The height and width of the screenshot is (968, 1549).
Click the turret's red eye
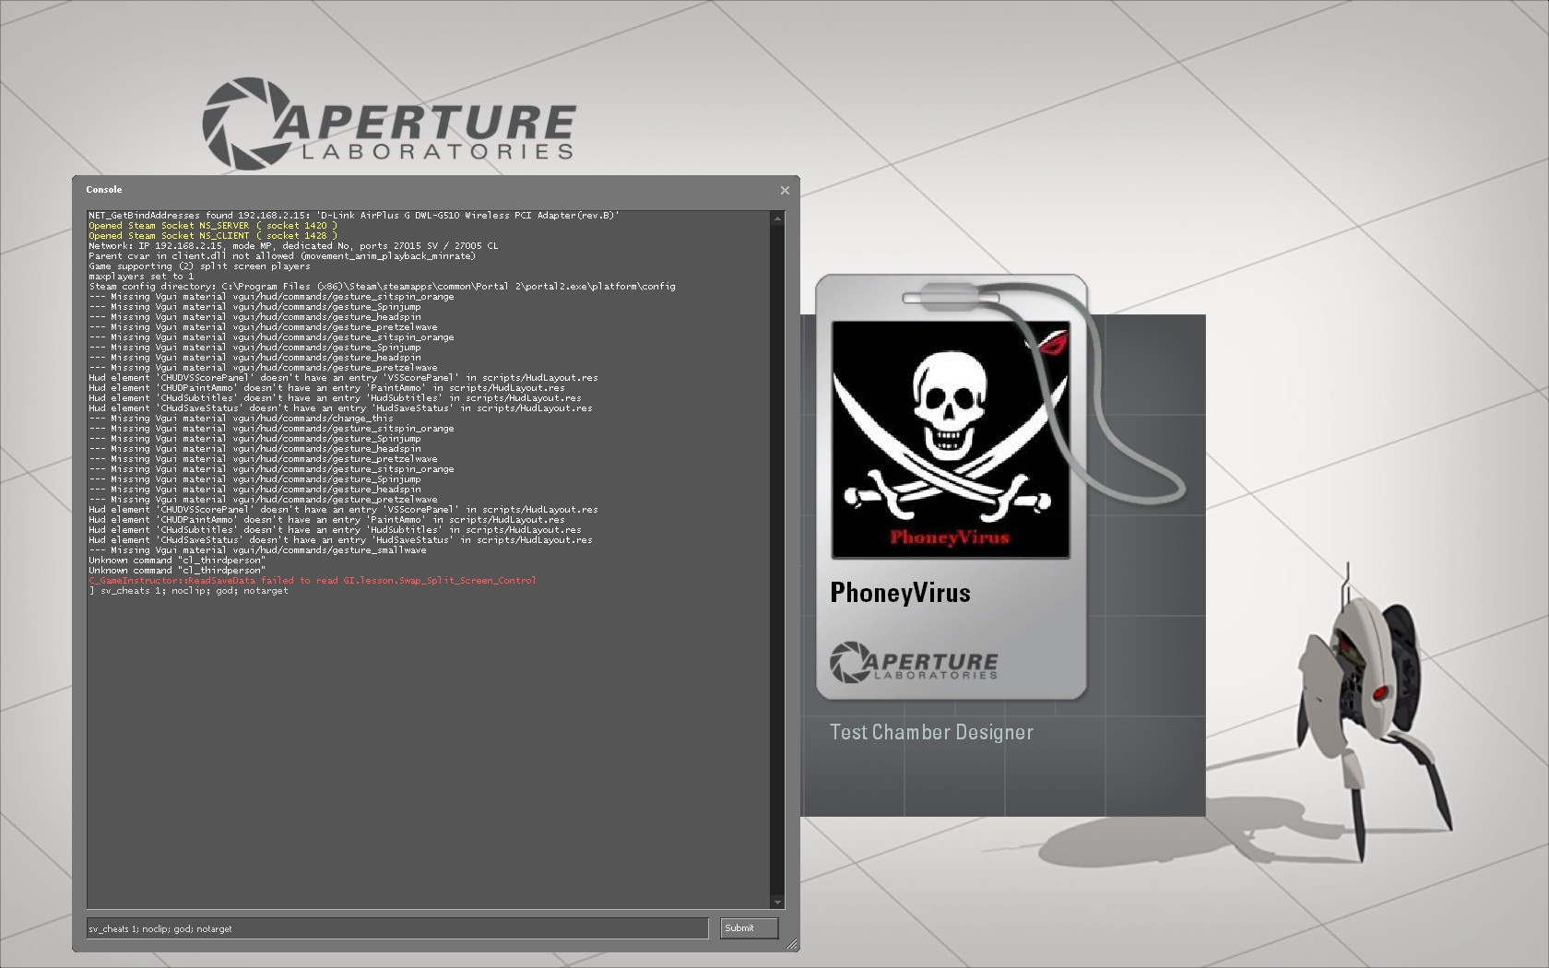click(1379, 692)
